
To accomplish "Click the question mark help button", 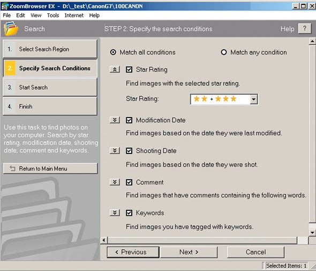I will pyautogui.click(x=305, y=28).
